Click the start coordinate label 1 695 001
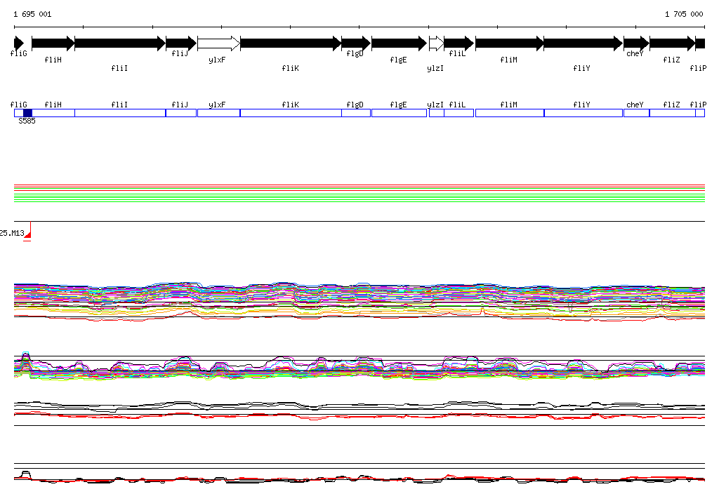The width and height of the screenshot is (719, 501). click(x=32, y=14)
